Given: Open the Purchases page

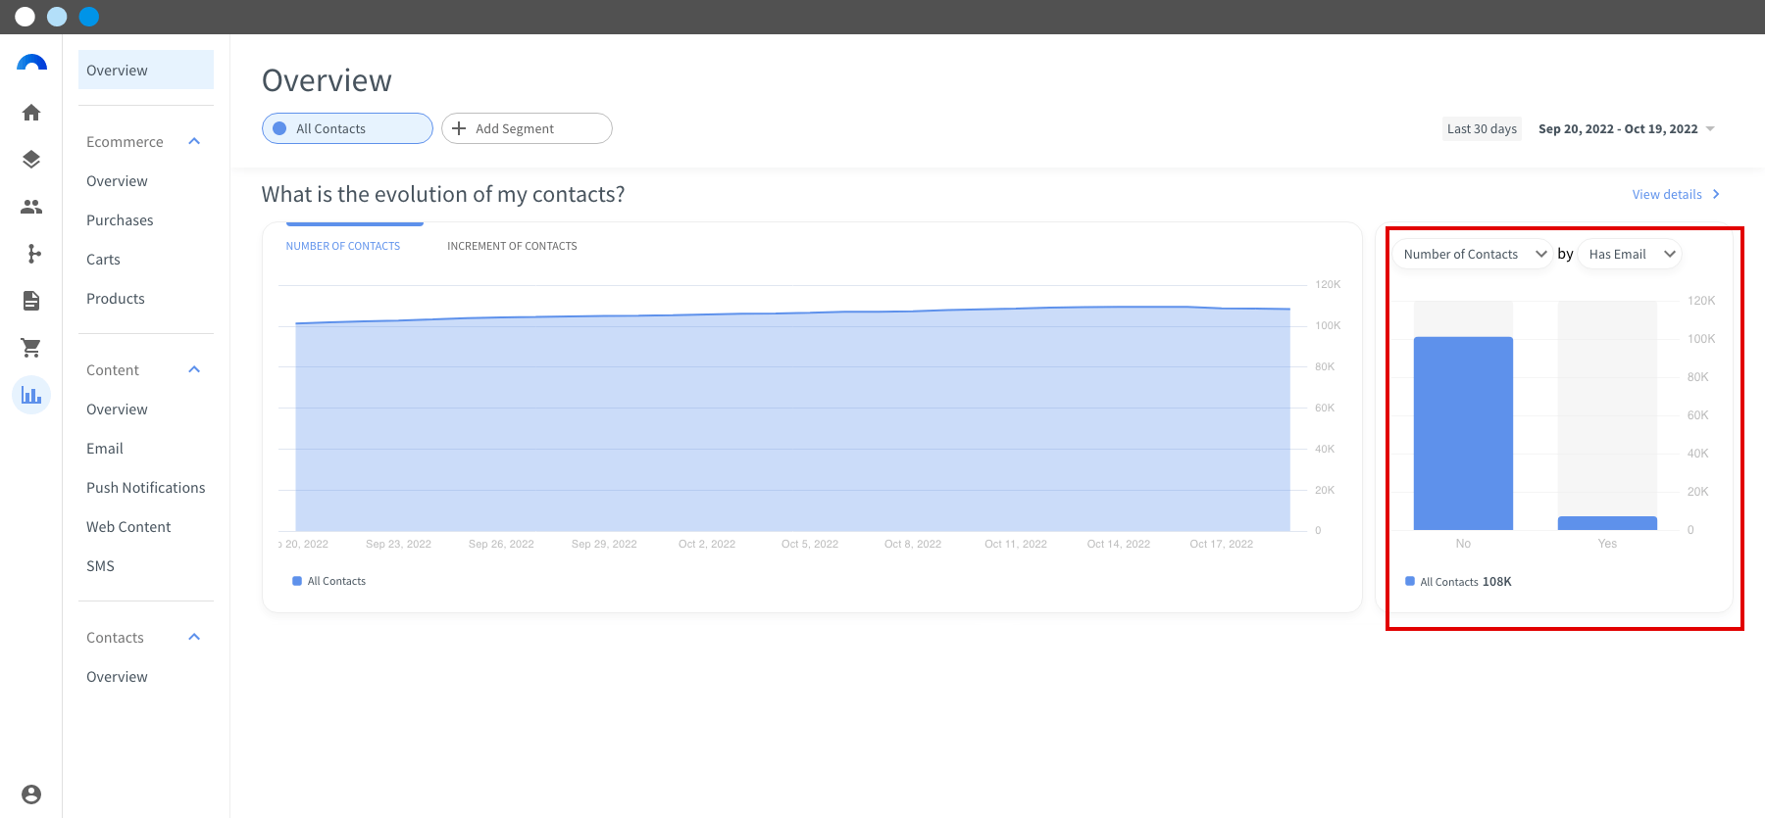Looking at the screenshot, I should point(120,220).
